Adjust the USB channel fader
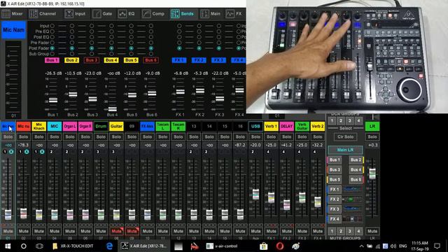 255,195
